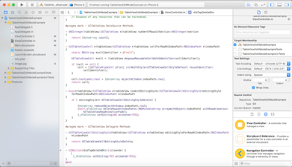
Task: Go forward with the jump bar right arrow
Action: (x=75, y=12)
